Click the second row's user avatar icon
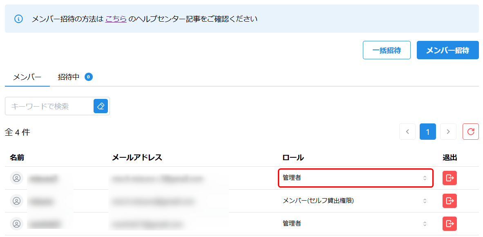 tap(16, 201)
